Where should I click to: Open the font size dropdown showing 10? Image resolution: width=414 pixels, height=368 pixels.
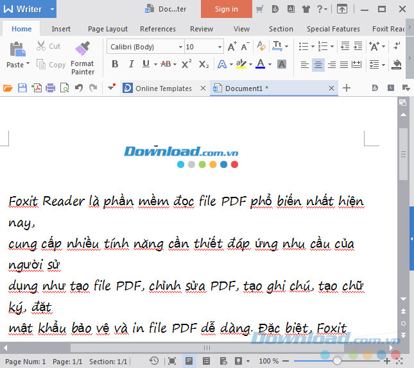220,47
